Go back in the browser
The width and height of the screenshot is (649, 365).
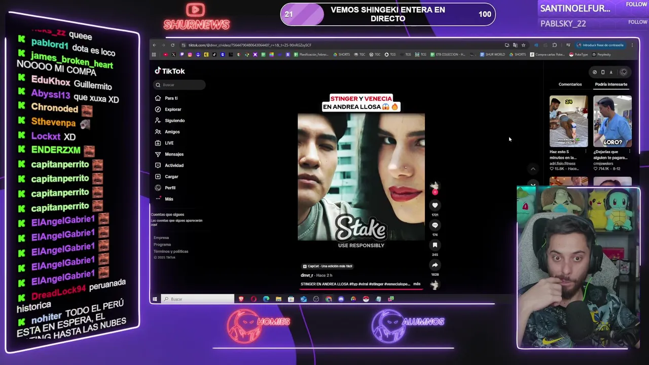point(155,45)
